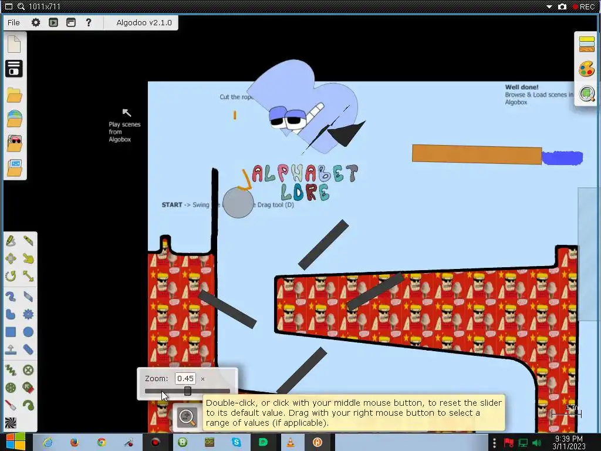The height and width of the screenshot is (451, 601).
Task: Open the Algobox globe folder
Action: point(14,119)
